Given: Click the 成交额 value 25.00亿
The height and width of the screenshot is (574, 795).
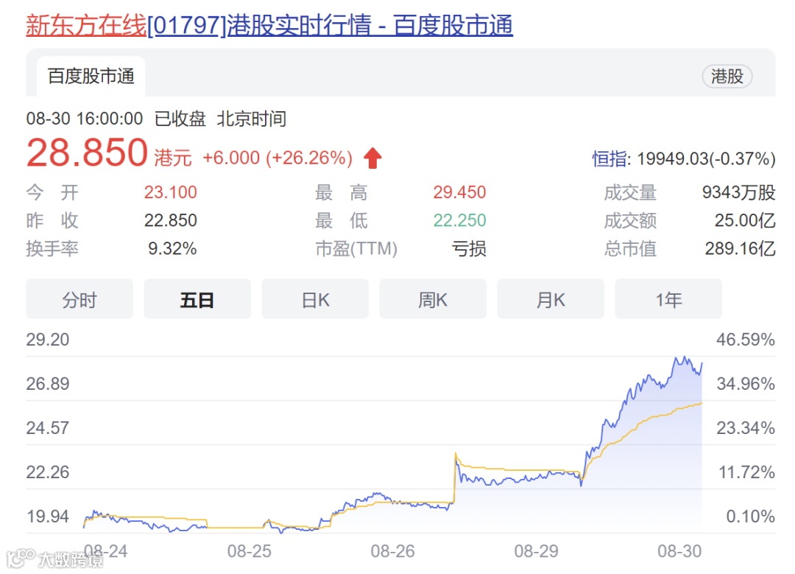Looking at the screenshot, I should pyautogui.click(x=745, y=220).
